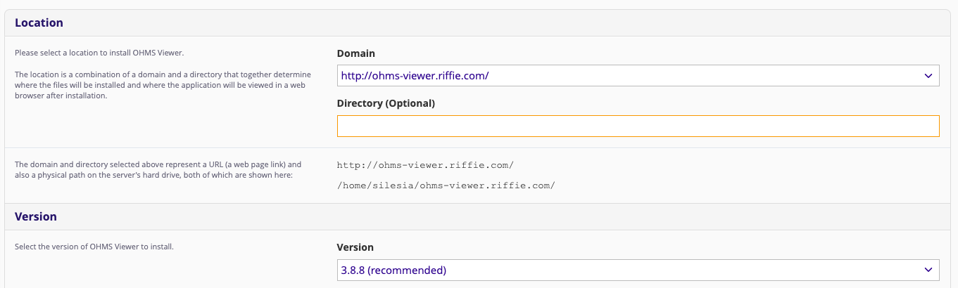
Task: Click the "Please select a location" instruction text
Action: 99,53
